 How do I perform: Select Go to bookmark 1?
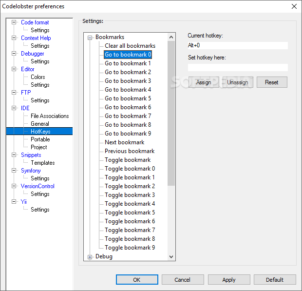click(128, 63)
